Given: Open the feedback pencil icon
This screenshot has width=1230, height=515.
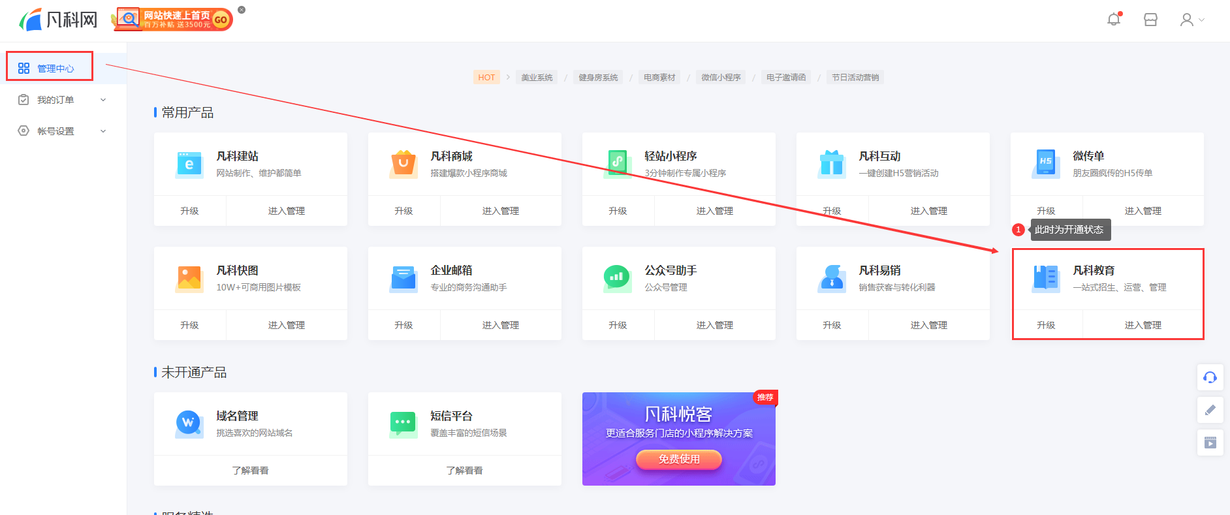Looking at the screenshot, I should pos(1210,410).
